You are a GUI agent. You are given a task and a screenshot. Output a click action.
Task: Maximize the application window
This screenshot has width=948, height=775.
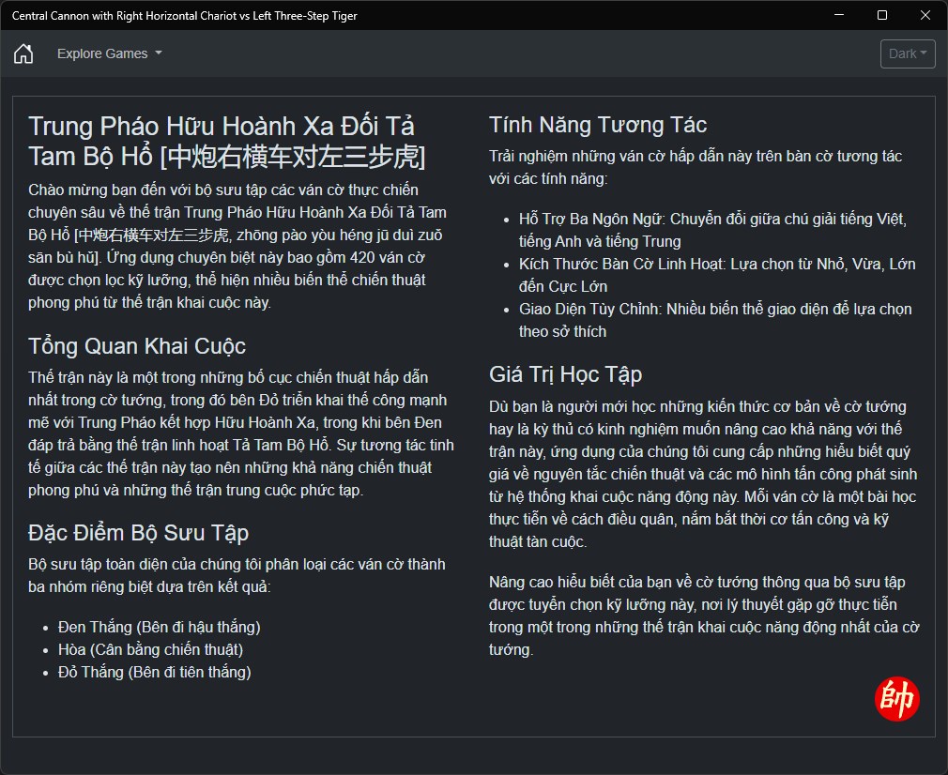[x=882, y=15]
